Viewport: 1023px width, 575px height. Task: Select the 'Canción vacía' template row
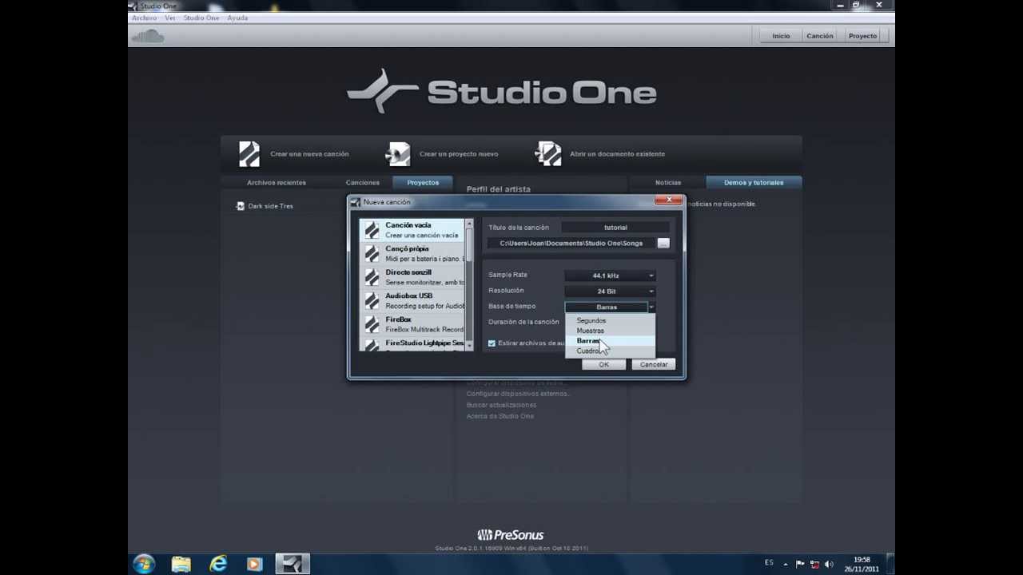click(x=412, y=230)
